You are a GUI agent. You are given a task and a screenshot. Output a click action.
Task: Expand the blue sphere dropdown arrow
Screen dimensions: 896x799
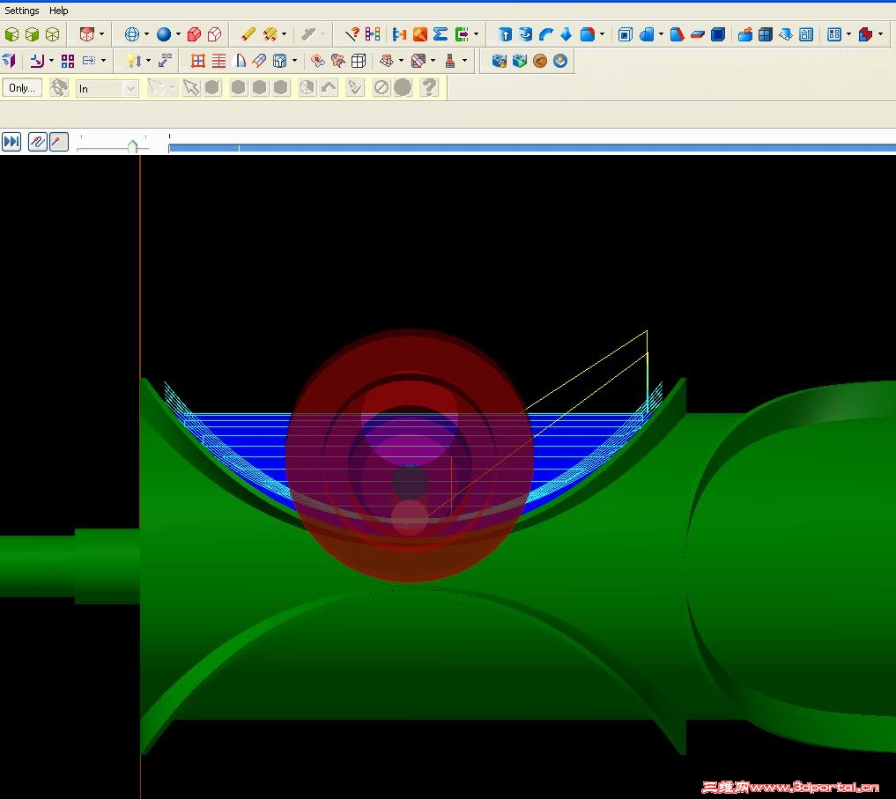pyautogui.click(x=178, y=34)
